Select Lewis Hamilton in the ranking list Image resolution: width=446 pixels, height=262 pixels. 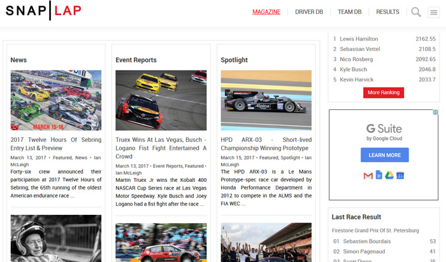coord(359,39)
